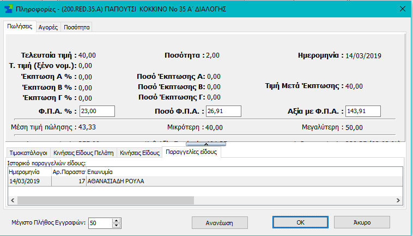
Task: Collapse panel using the splitter arrow handle
Action: click(x=206, y=144)
